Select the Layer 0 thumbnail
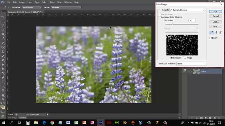This screenshot has height=126, width=225. tap(196, 71)
